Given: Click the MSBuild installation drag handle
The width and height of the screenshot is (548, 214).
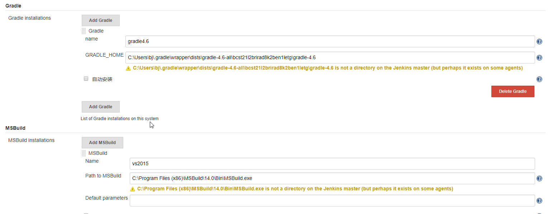Looking at the screenshot, I should 84,153.
